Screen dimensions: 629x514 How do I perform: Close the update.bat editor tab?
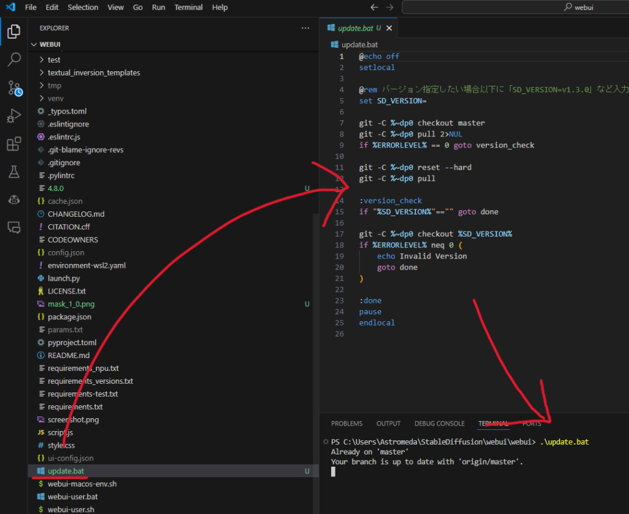point(389,28)
